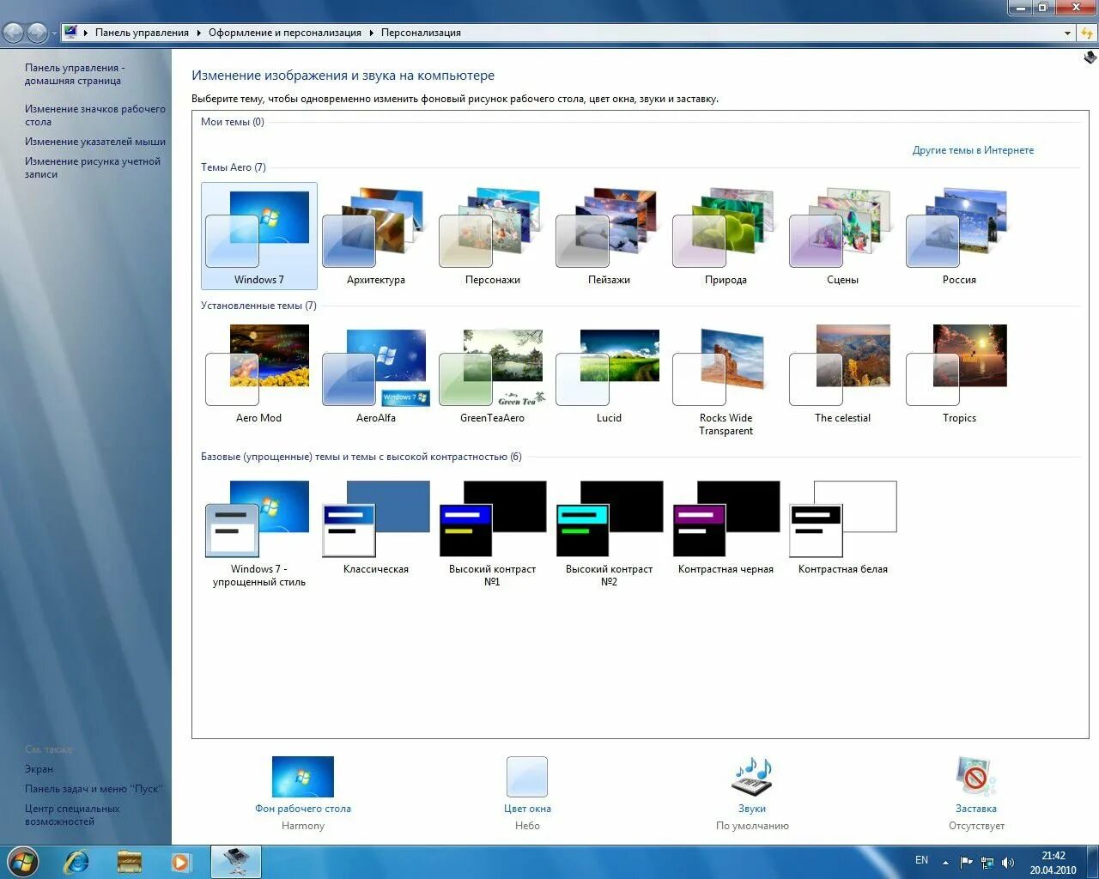Click the address bar location icon
The image size is (1099, 879).
click(x=71, y=33)
